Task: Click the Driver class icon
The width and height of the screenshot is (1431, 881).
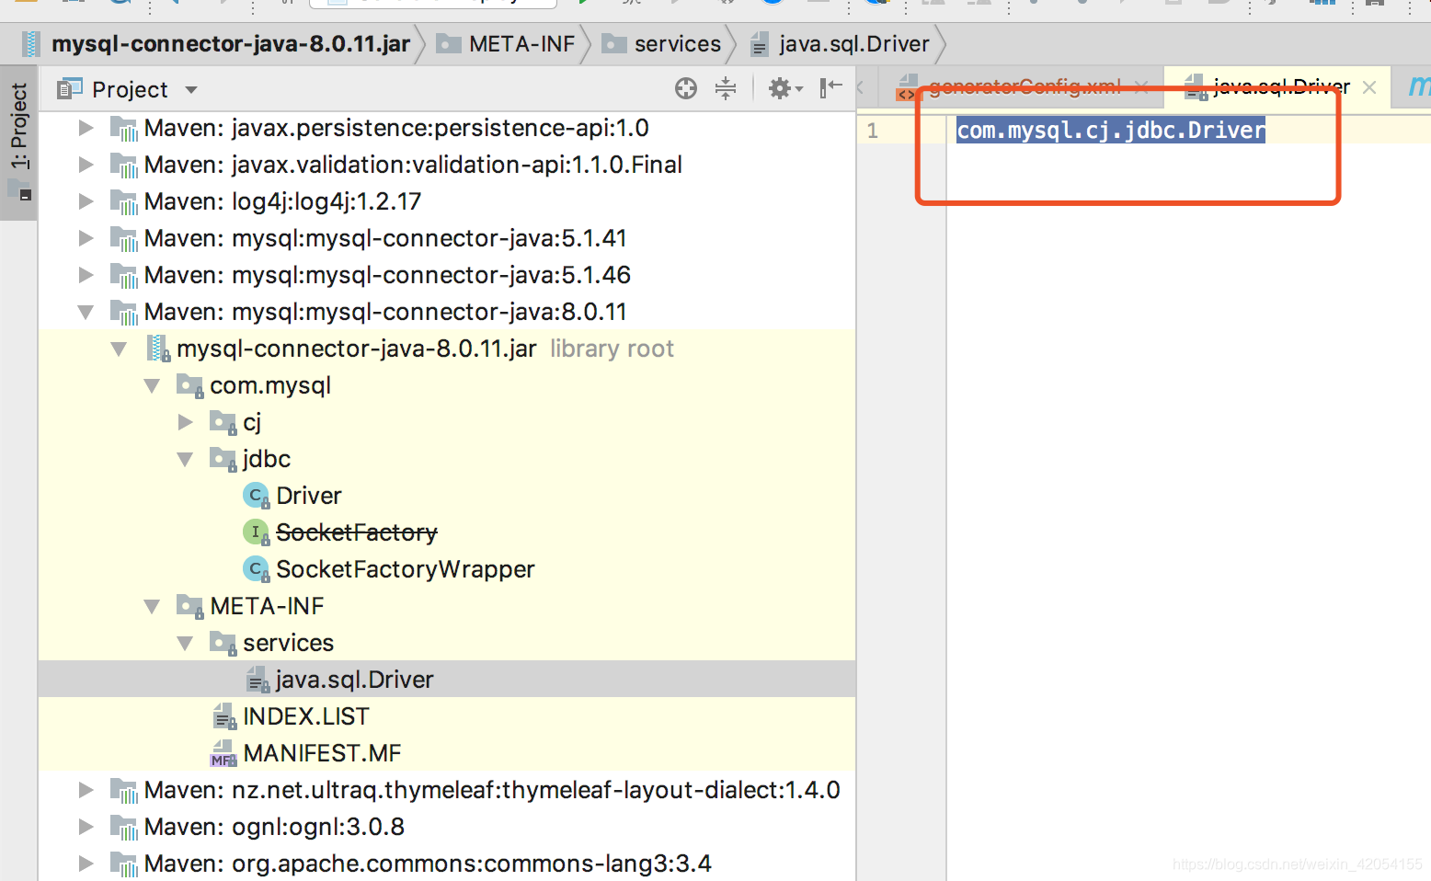Action: 256,496
